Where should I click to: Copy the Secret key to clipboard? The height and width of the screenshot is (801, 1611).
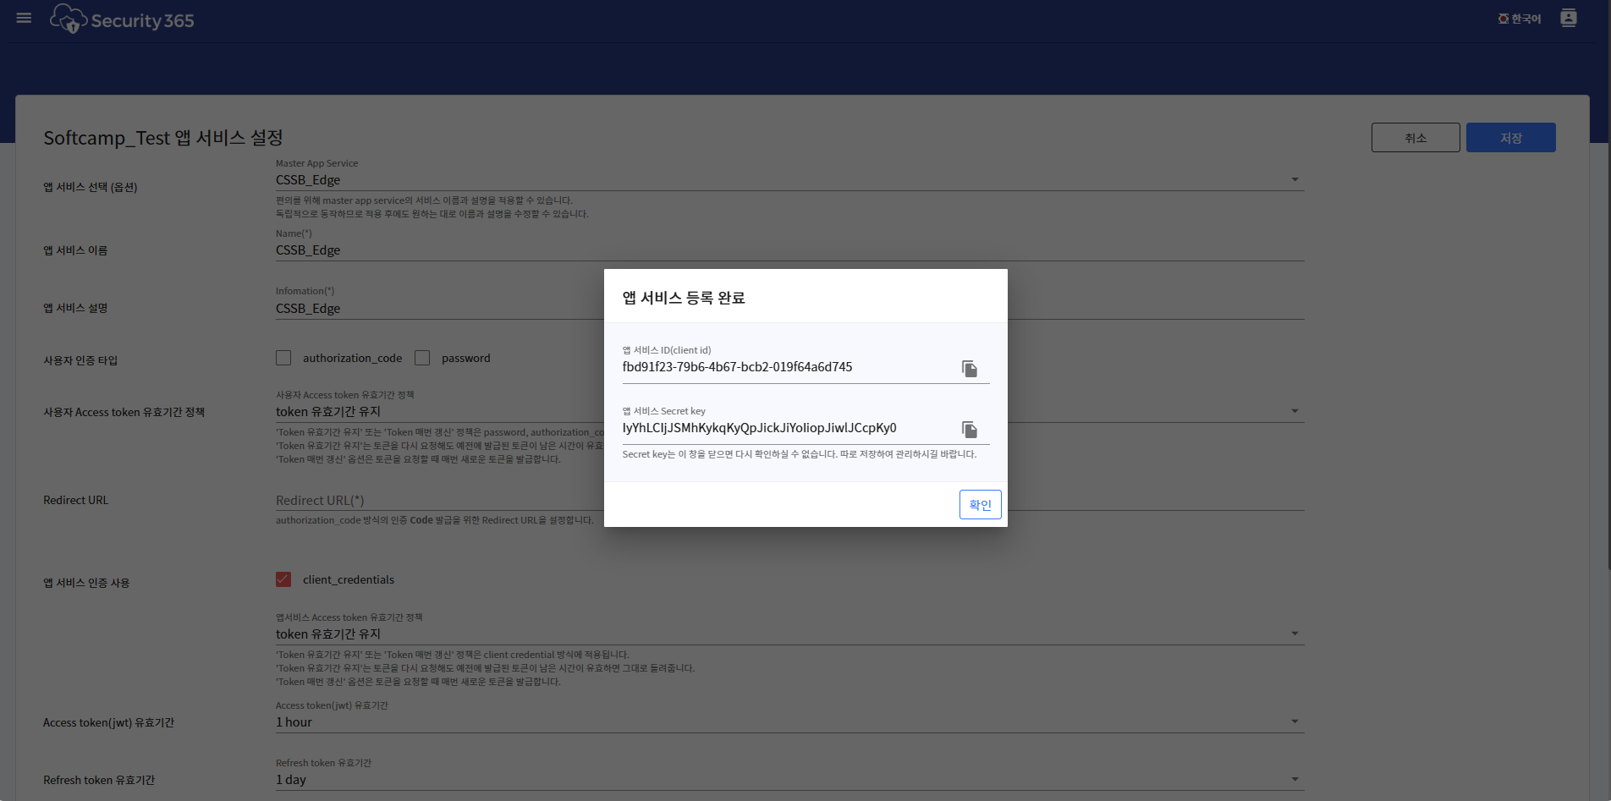coord(969,430)
